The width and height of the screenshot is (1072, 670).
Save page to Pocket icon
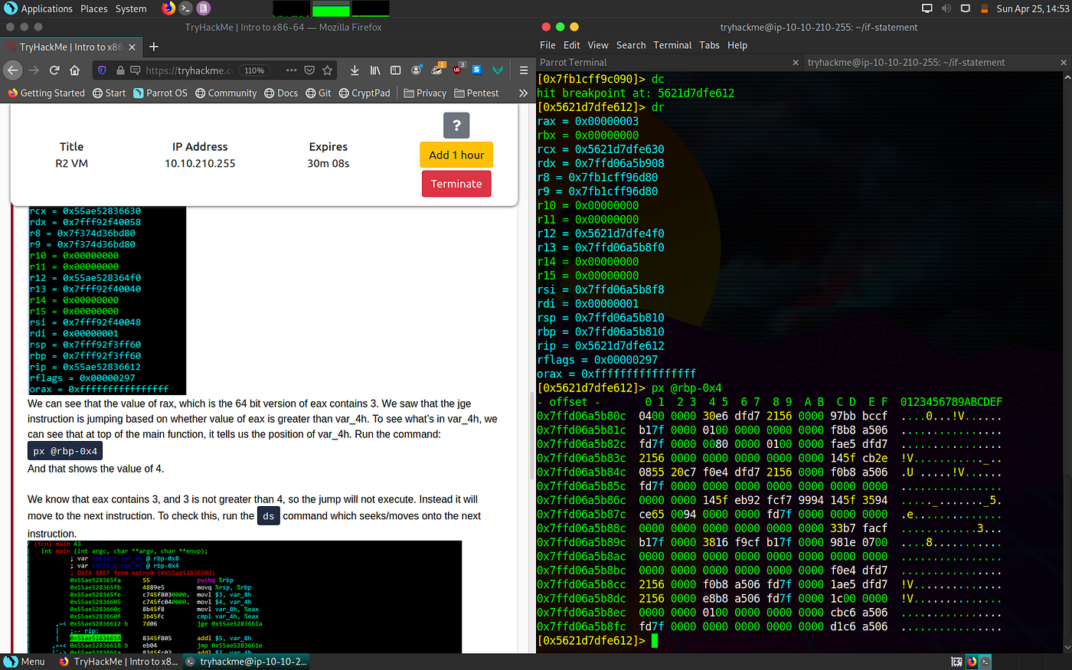(x=309, y=70)
